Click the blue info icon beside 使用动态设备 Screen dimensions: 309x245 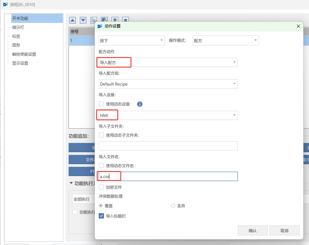pos(140,104)
